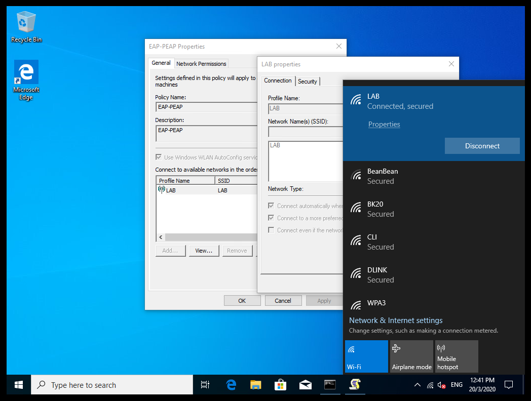
Task: Select the LAB profile row in the list
Action: pos(207,190)
